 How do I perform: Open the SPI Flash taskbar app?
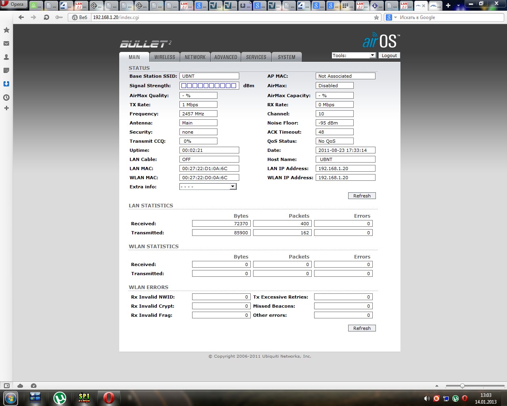click(x=84, y=398)
